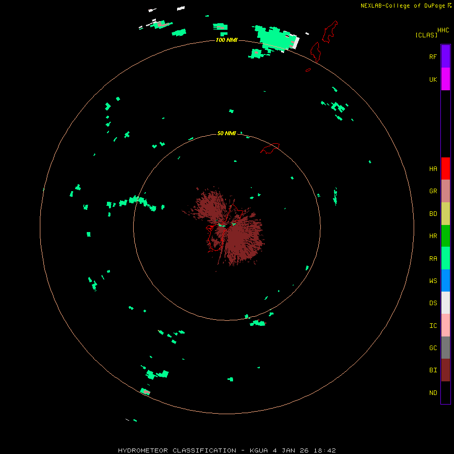Pick the HR dark green legend block

(x=445, y=236)
